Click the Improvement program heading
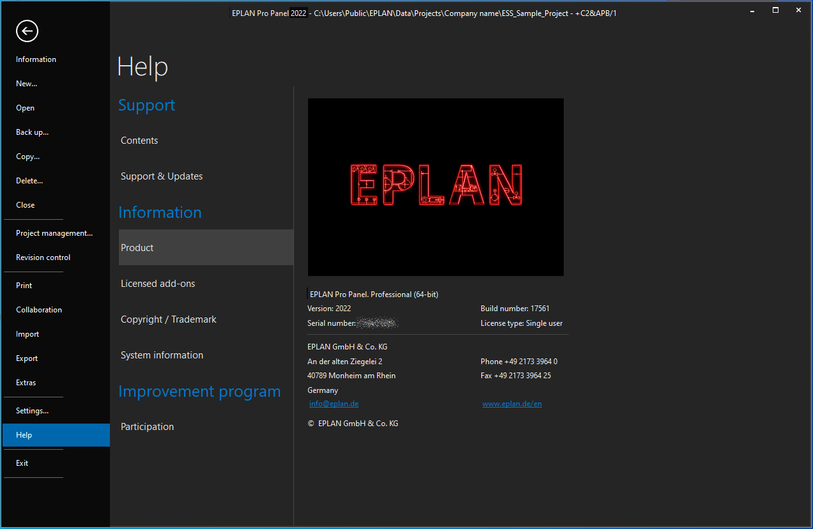The width and height of the screenshot is (813, 529). (199, 392)
